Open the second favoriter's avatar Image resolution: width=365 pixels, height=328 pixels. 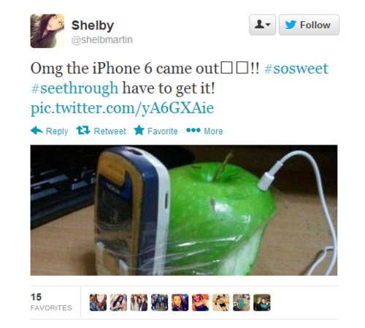[x=118, y=302]
